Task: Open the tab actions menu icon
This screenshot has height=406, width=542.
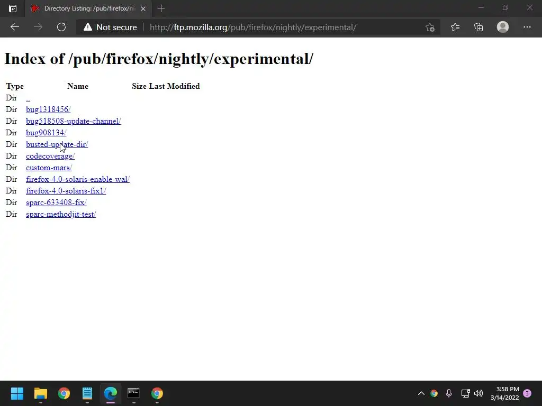Action: tap(13, 8)
